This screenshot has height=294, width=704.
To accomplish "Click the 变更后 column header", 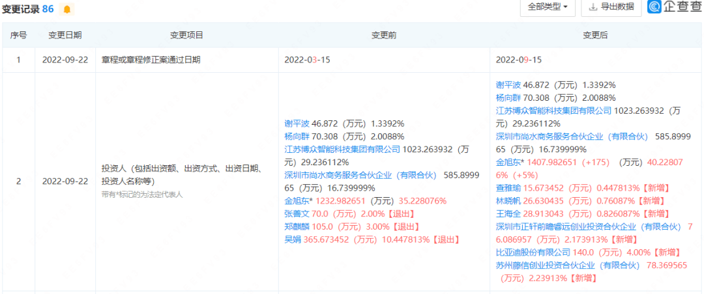I will tap(595, 35).
